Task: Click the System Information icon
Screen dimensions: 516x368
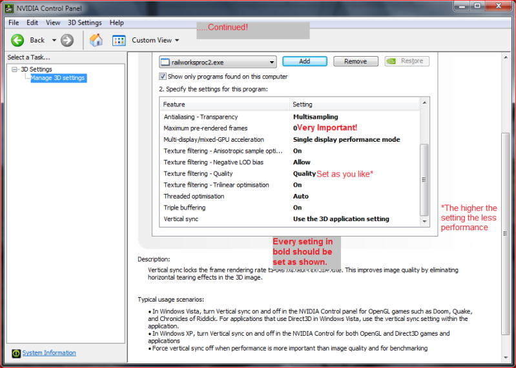Action: [15, 353]
